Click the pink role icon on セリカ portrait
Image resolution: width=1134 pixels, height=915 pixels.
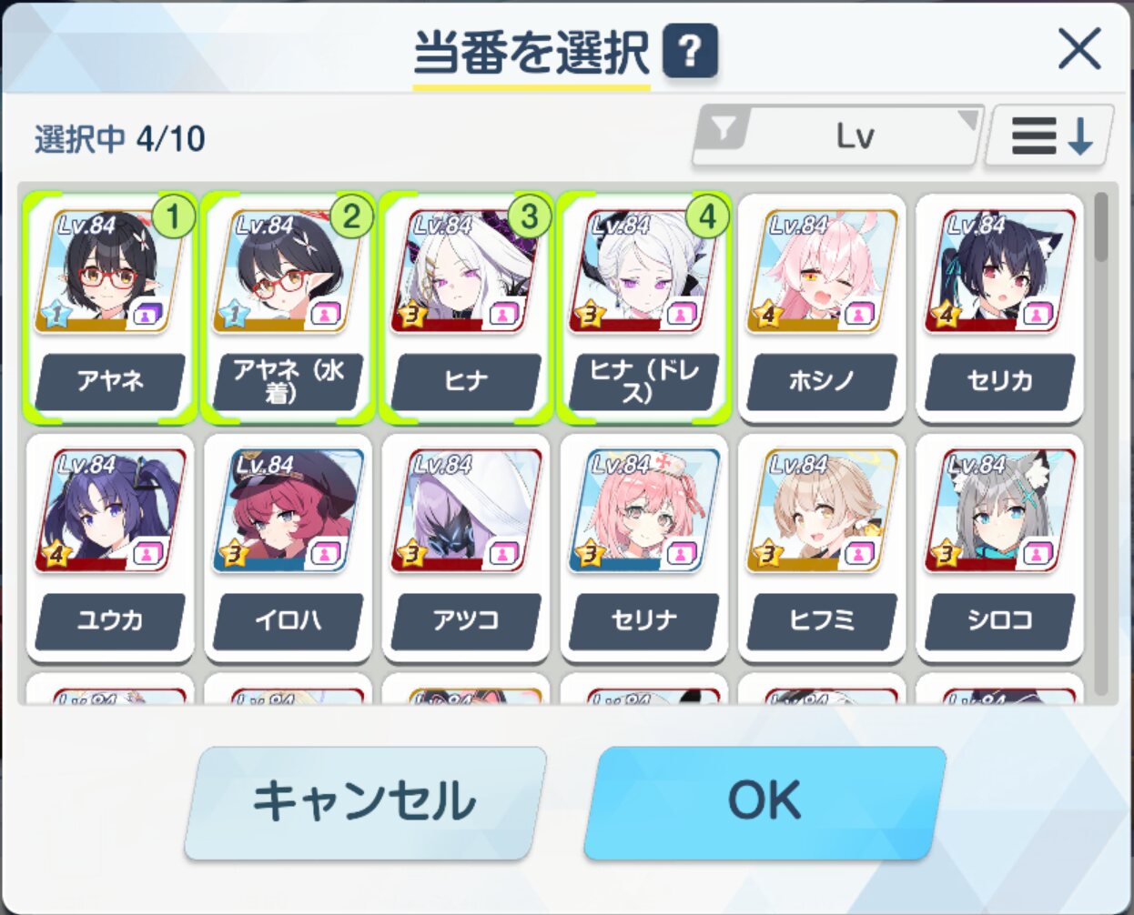(1038, 315)
